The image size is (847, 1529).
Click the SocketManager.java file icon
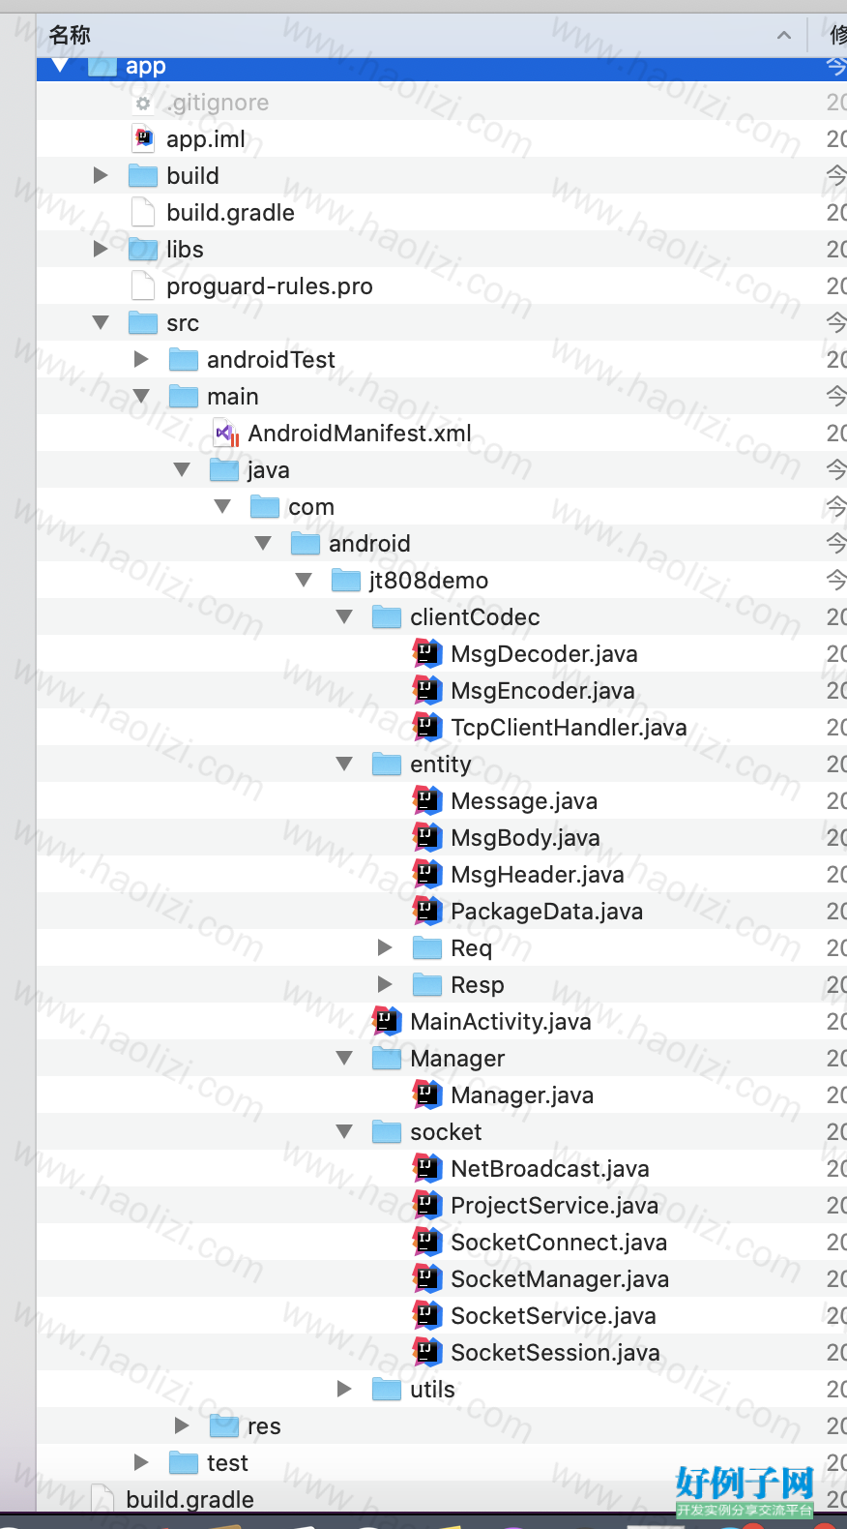click(x=427, y=1278)
